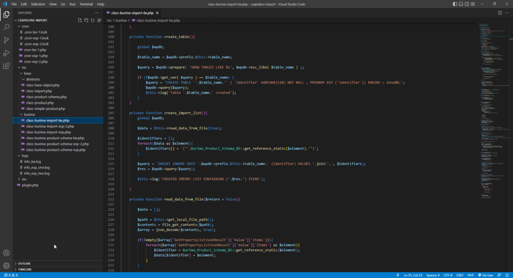The height and width of the screenshot is (278, 513).
Task: Collapse the logs folder
Action: [x=58, y=156]
